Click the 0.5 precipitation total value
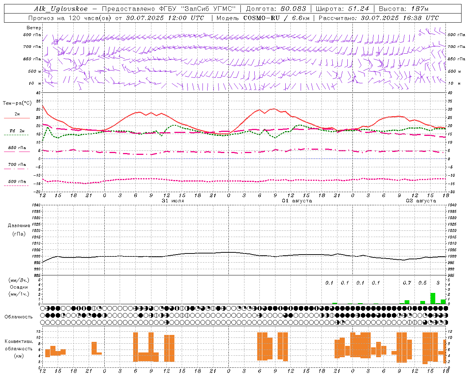This screenshot has height=374, width=467. pos(422,283)
